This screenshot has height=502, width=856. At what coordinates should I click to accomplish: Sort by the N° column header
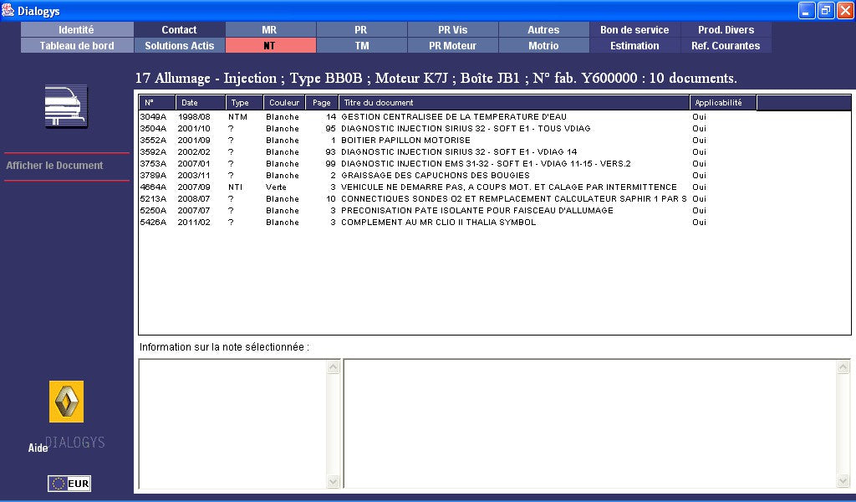coord(157,103)
